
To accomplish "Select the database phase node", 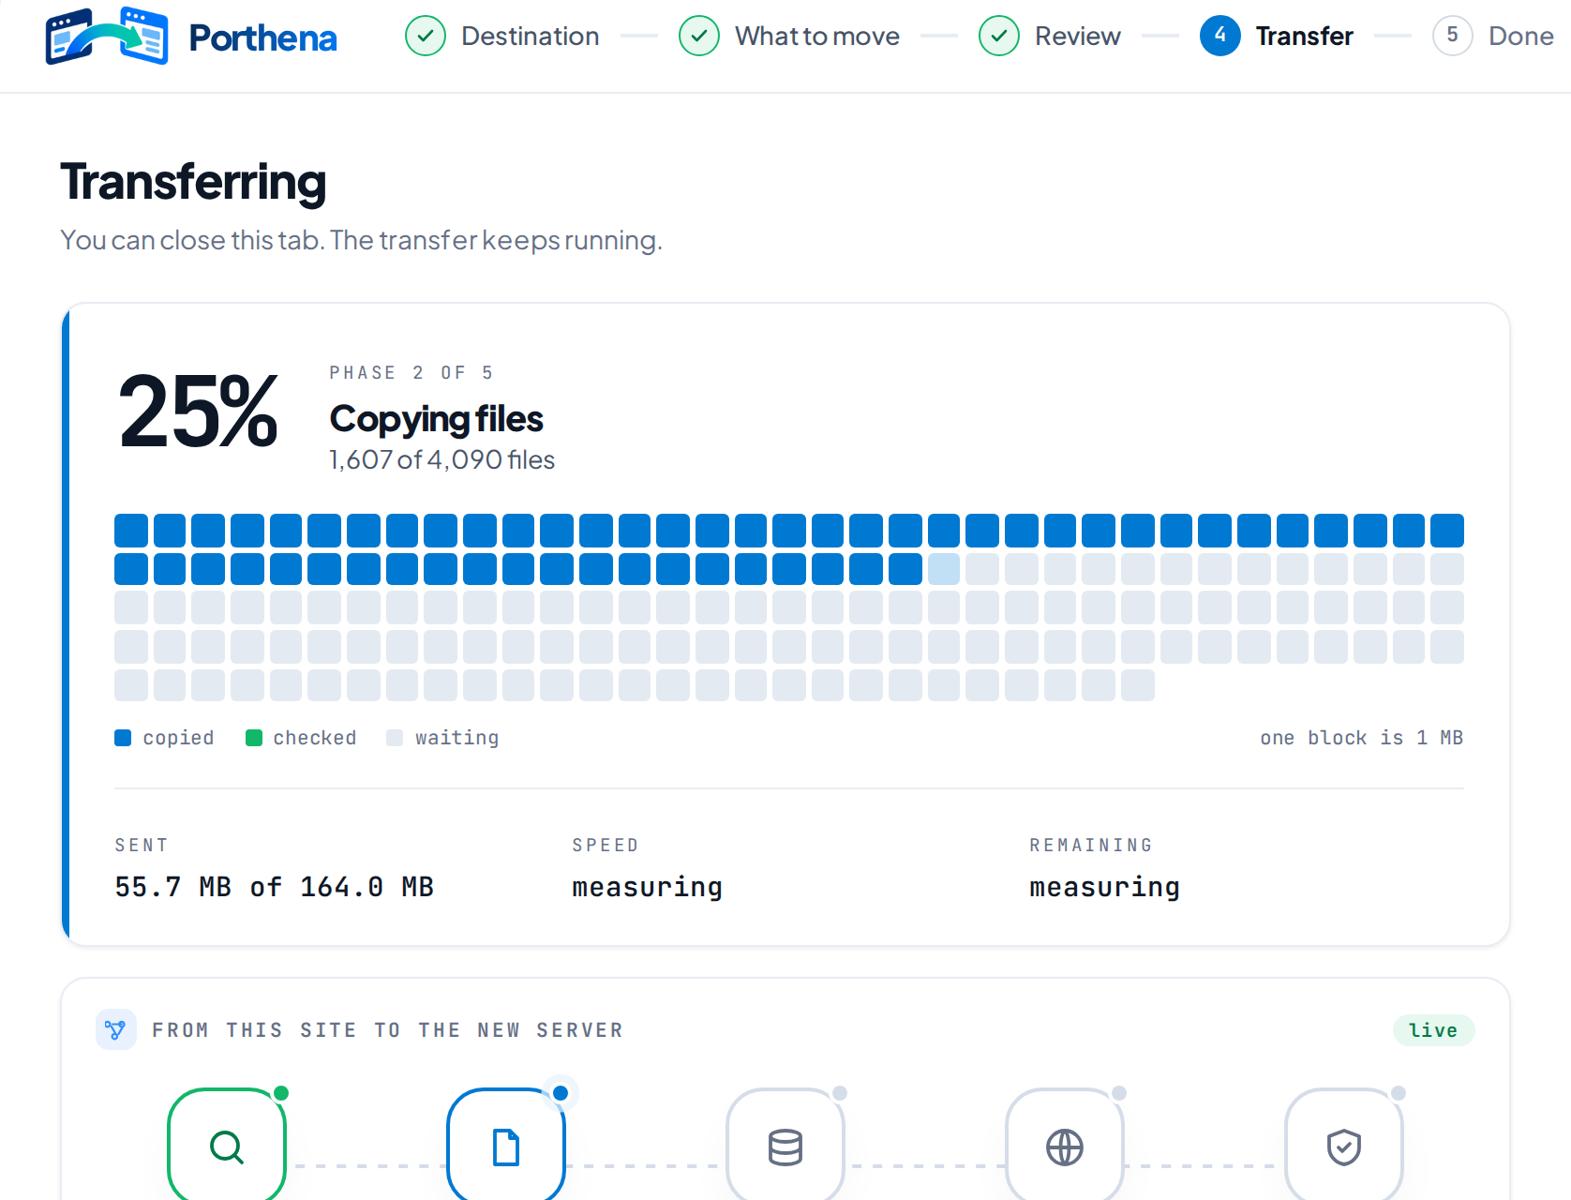I will tap(785, 1146).
